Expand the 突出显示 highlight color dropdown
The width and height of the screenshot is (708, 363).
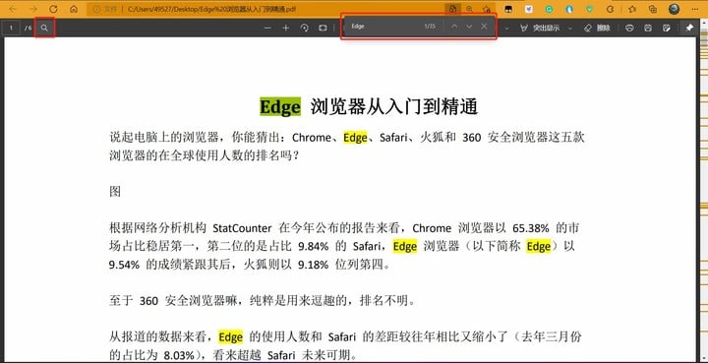569,28
